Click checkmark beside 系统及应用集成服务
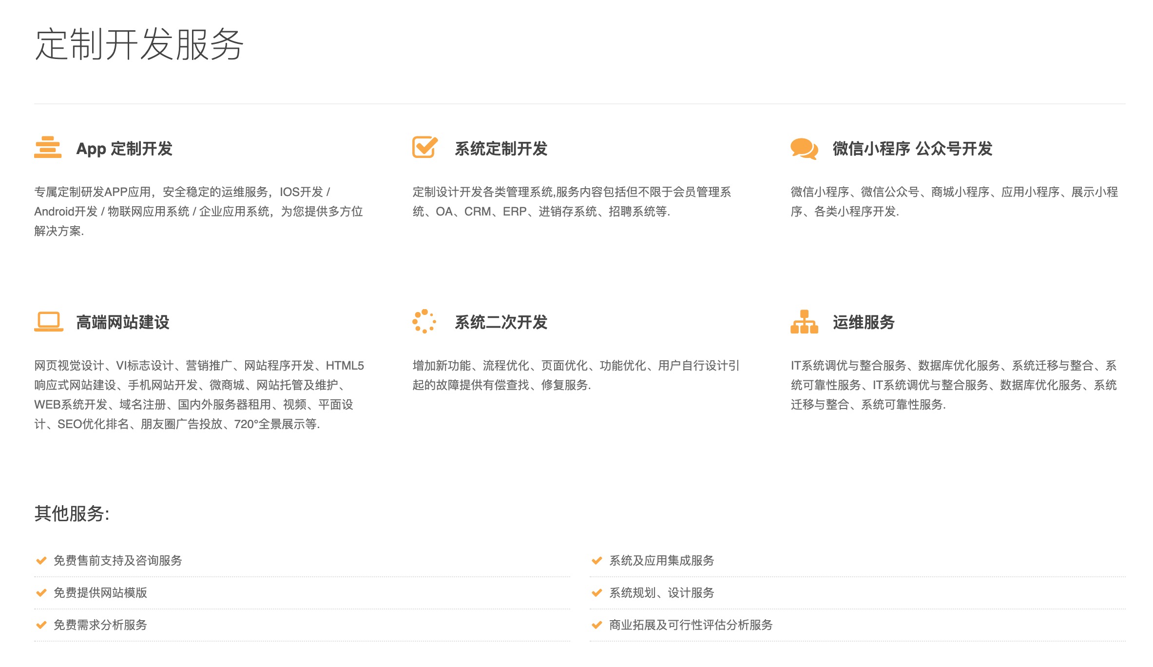This screenshot has width=1153, height=667. click(x=596, y=561)
